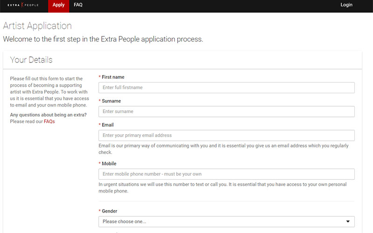Focus the Mobile phone number field
373x233 pixels.
227,174
